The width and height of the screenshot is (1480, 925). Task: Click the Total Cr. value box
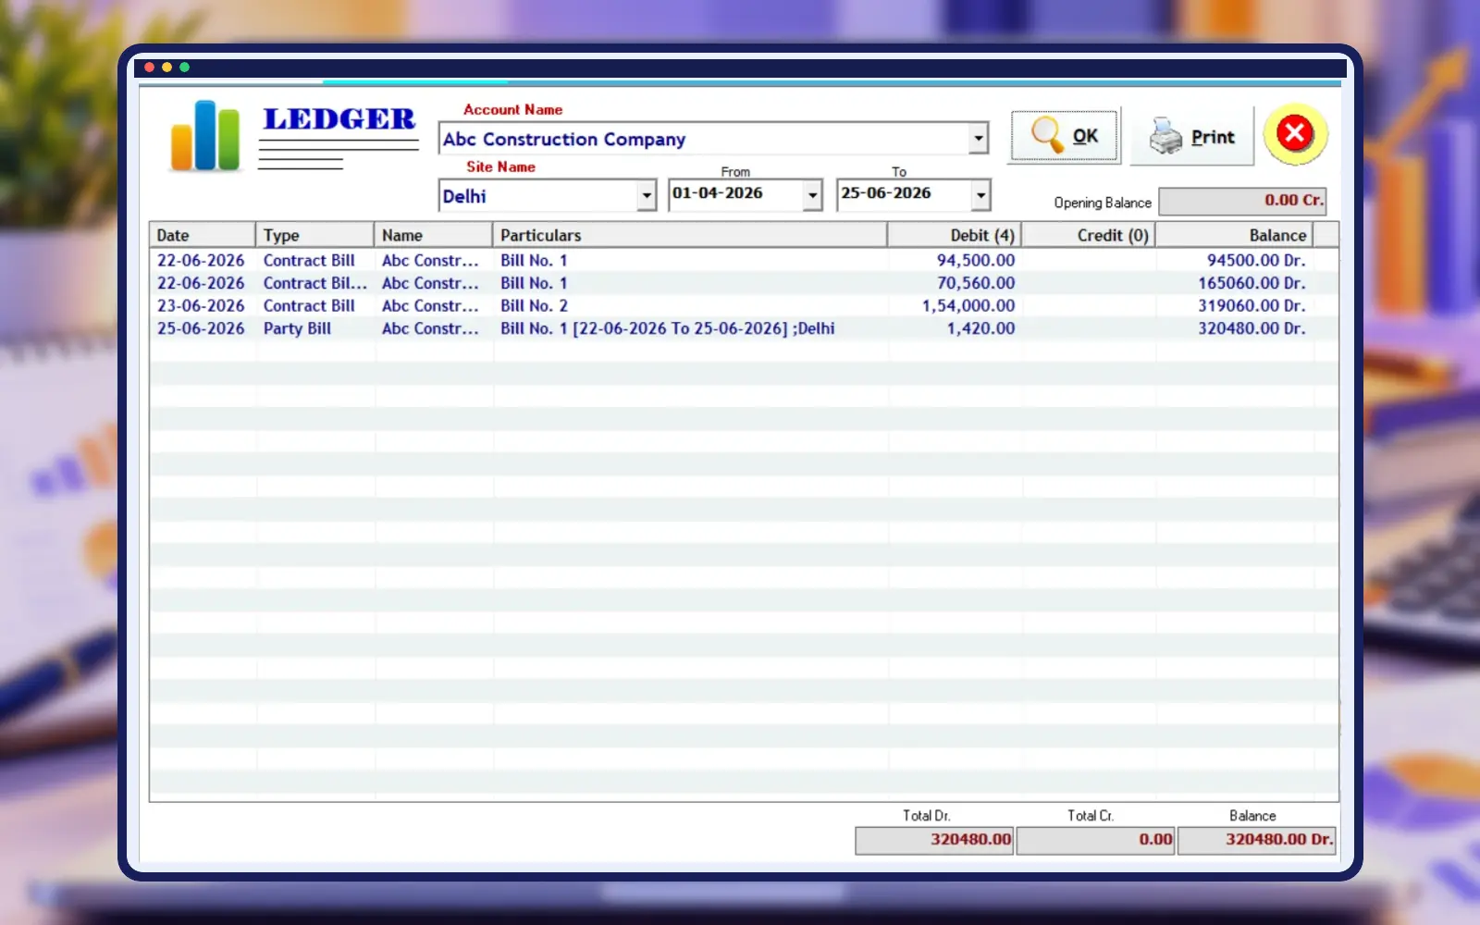(1096, 840)
